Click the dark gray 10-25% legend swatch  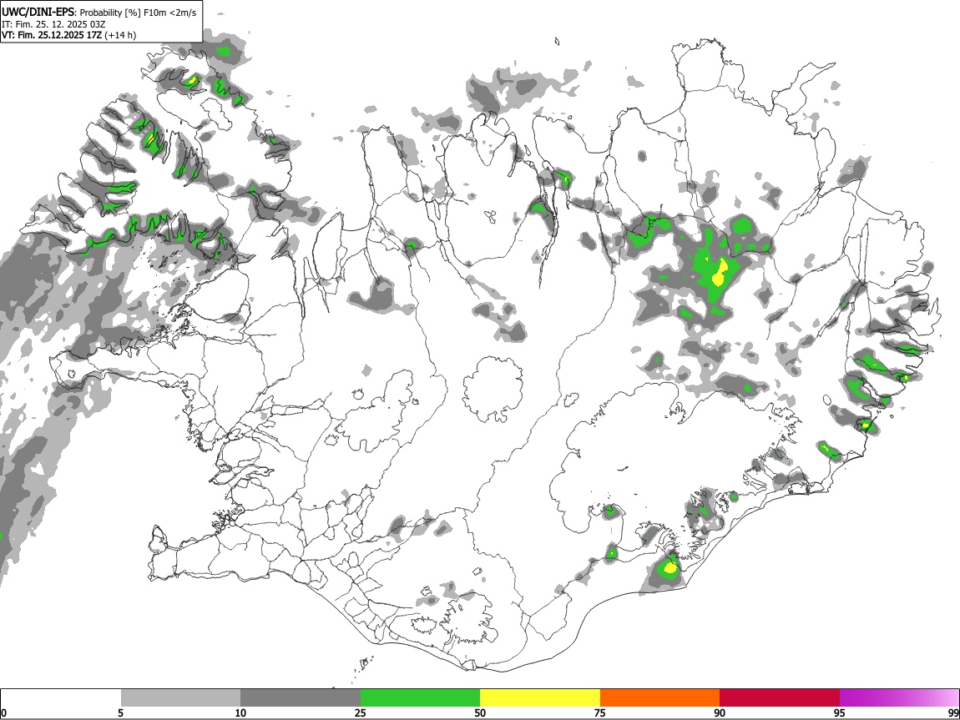[301, 697]
